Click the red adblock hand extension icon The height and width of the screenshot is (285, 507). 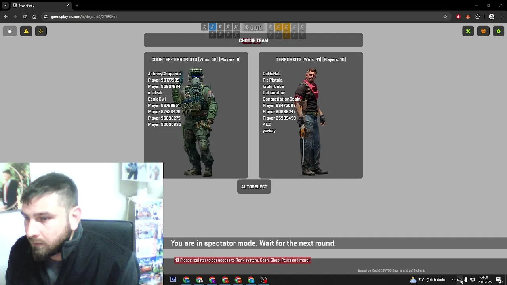coord(459,17)
